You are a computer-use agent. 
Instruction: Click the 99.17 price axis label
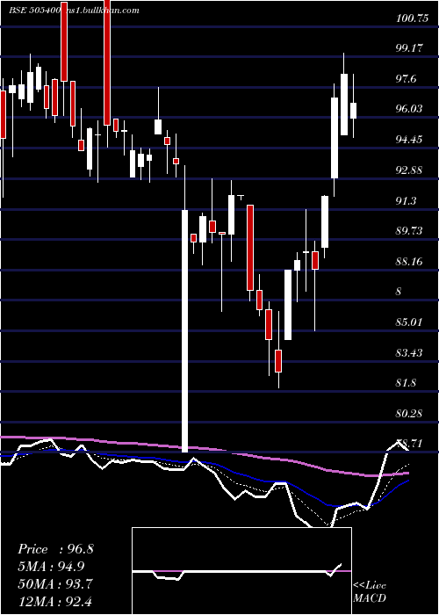[409, 48]
